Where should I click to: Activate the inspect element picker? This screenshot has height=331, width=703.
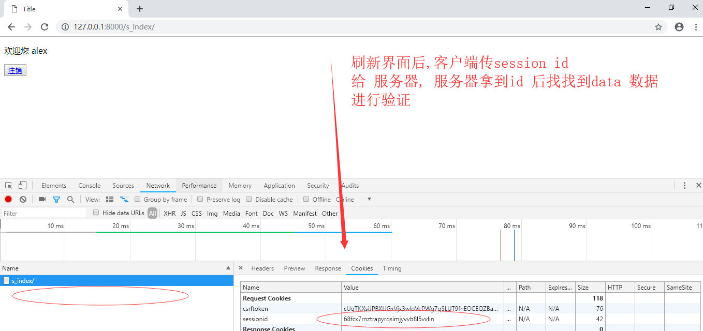9,186
